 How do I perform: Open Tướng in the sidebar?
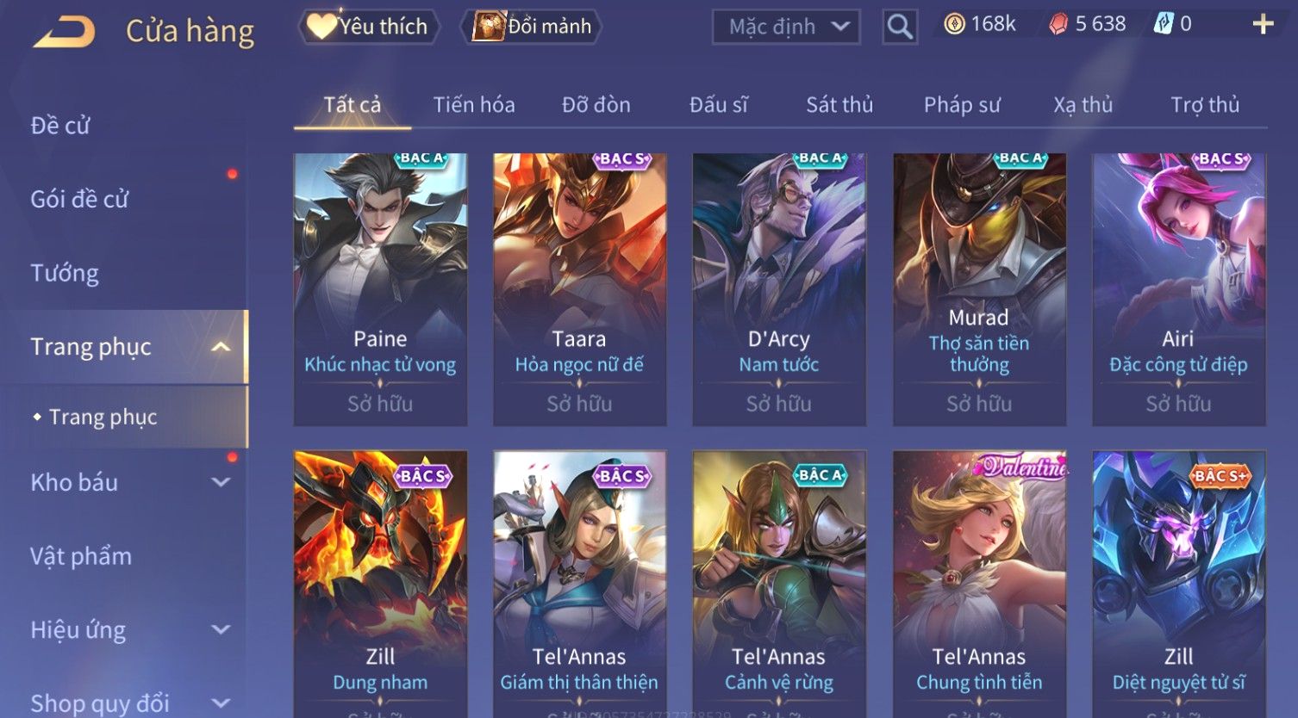(x=65, y=274)
